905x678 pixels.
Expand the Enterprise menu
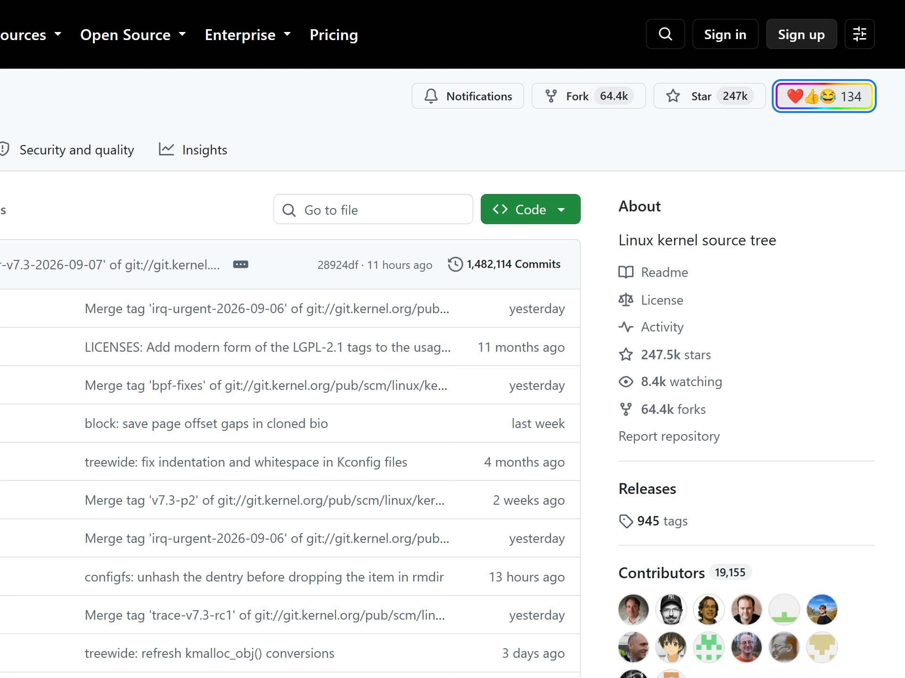[x=247, y=34]
